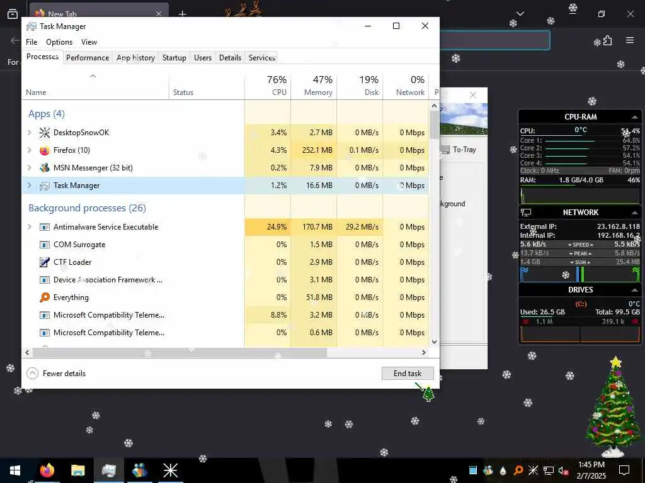
Task: Open the Options menu
Action: point(59,42)
